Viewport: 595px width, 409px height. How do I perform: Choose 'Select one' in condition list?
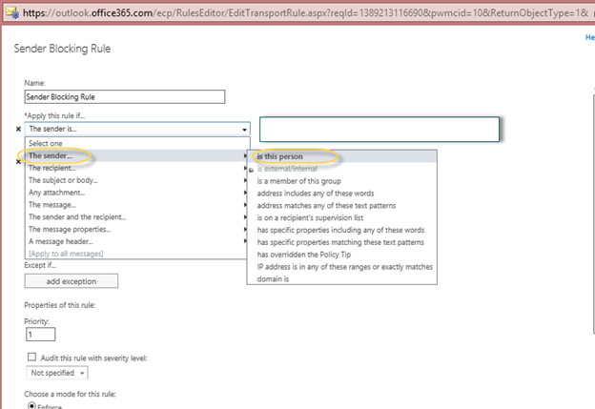pos(135,143)
